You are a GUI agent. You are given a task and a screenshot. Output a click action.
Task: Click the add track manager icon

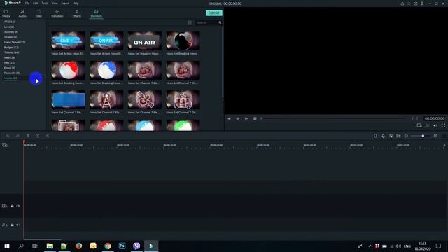pyautogui.click(x=5, y=145)
